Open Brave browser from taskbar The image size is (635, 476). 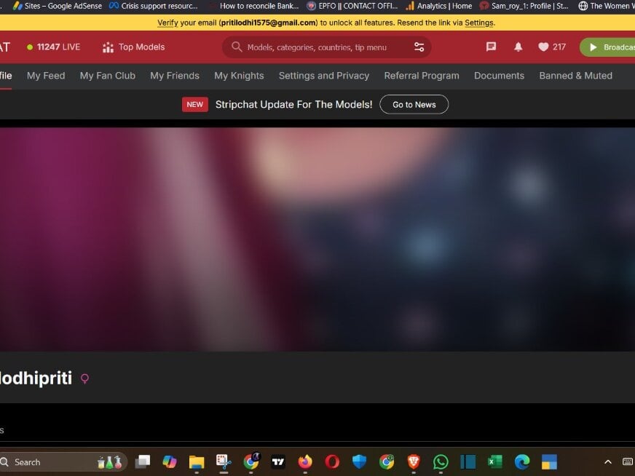pos(414,461)
